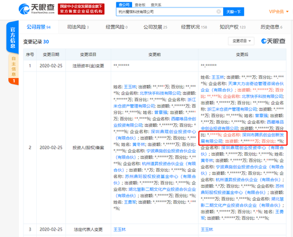The image size is (293, 237).
Task: Click the 变更记录 30 heading
Action: [36, 42]
